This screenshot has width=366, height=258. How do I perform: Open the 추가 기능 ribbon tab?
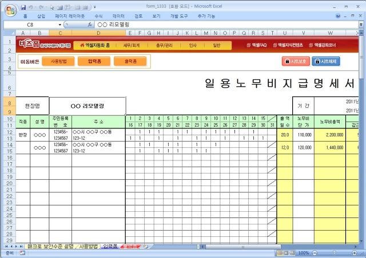click(x=206, y=16)
